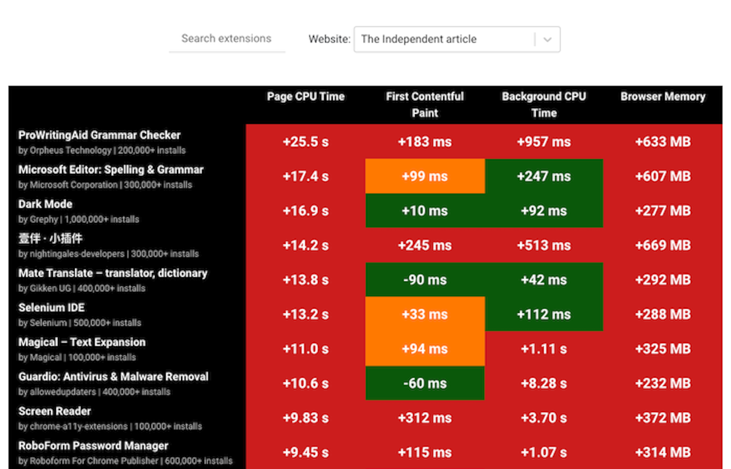Click the green -90 ms First Contentful Paint cell
Screen dimensions: 731x469
[x=425, y=279]
